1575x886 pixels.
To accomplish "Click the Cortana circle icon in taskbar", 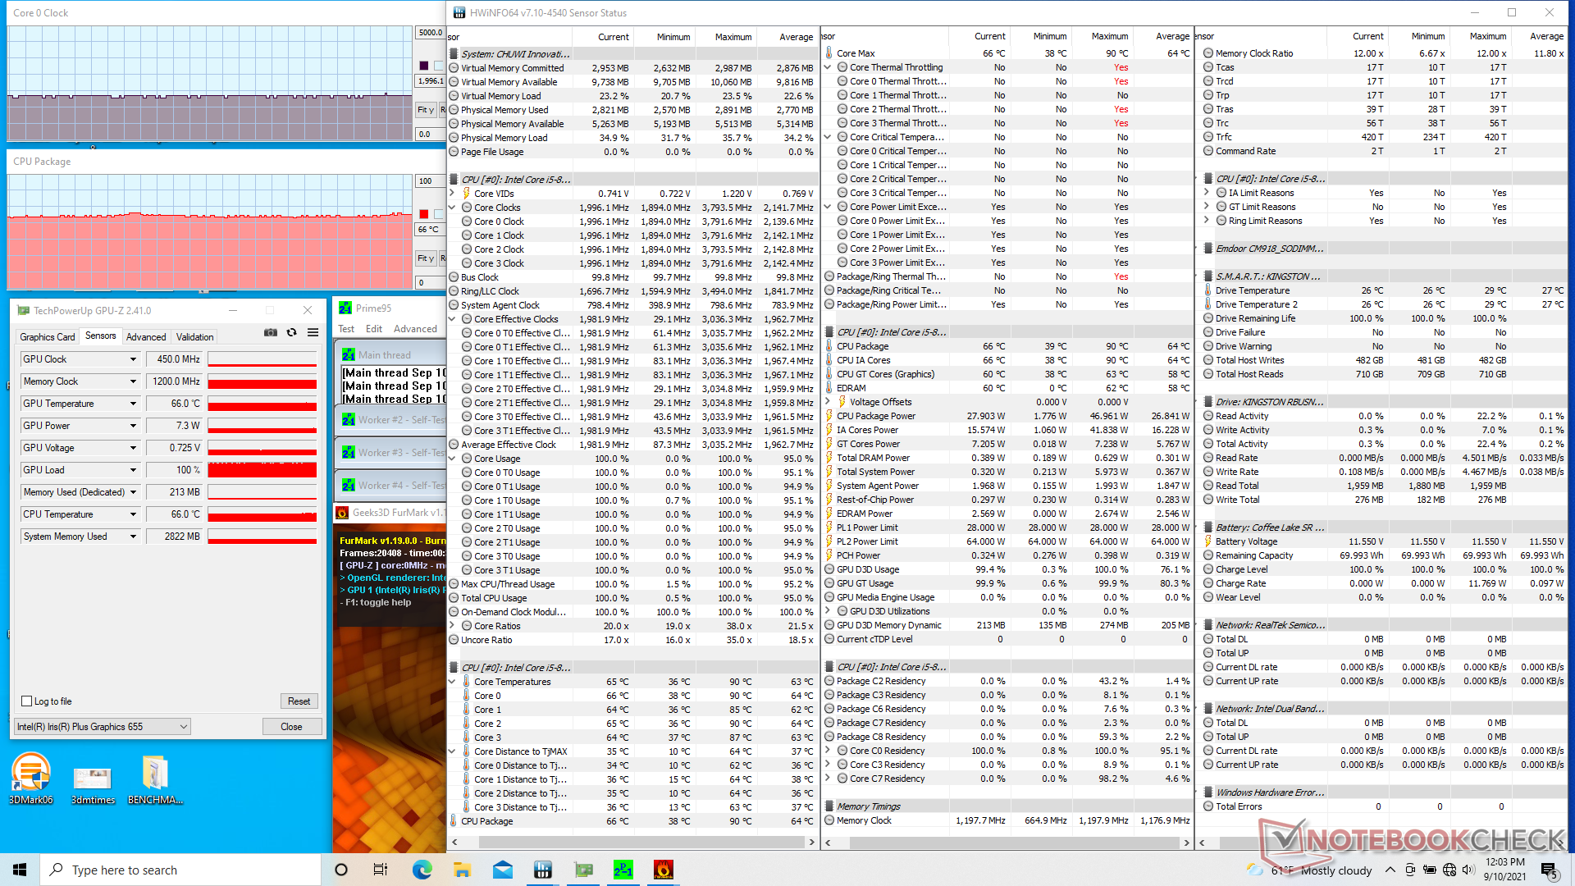I will pyautogui.click(x=341, y=870).
